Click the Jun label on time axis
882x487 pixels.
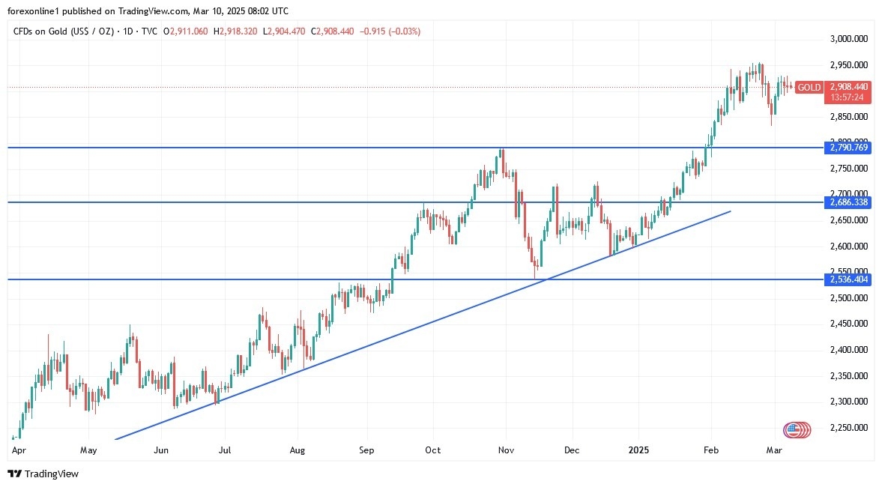point(161,450)
